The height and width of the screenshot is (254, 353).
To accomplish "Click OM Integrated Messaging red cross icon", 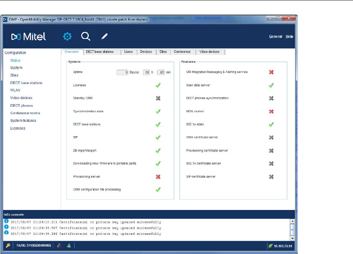I will pos(271,72).
